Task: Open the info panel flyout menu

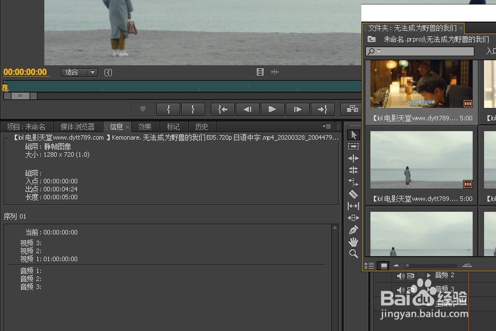Action: [x=327, y=127]
